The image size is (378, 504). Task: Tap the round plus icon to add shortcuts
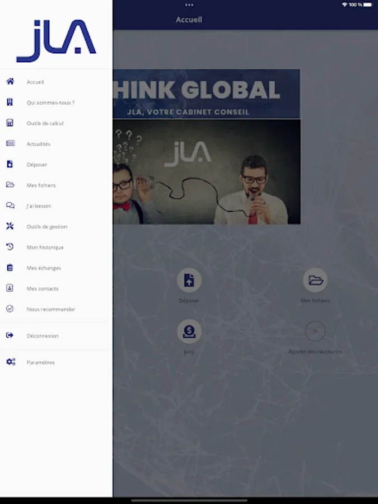pos(315,332)
